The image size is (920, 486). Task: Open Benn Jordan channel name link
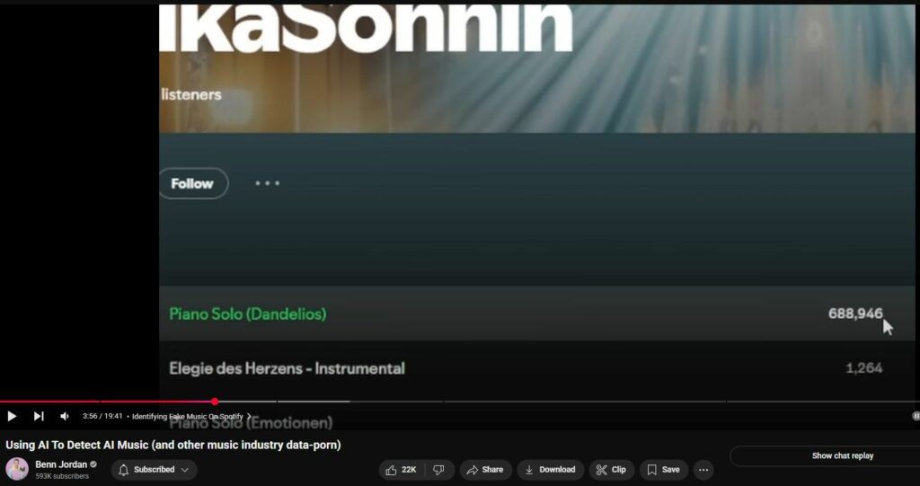point(61,464)
